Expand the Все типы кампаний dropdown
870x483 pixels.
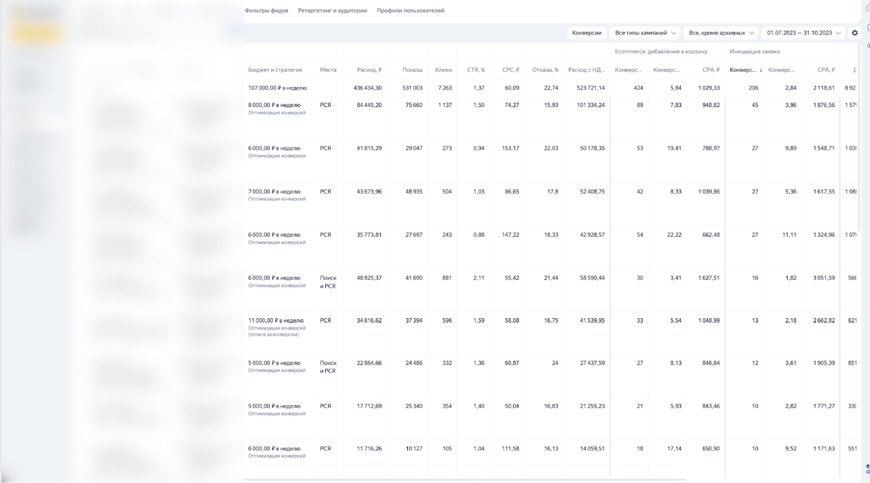645,33
